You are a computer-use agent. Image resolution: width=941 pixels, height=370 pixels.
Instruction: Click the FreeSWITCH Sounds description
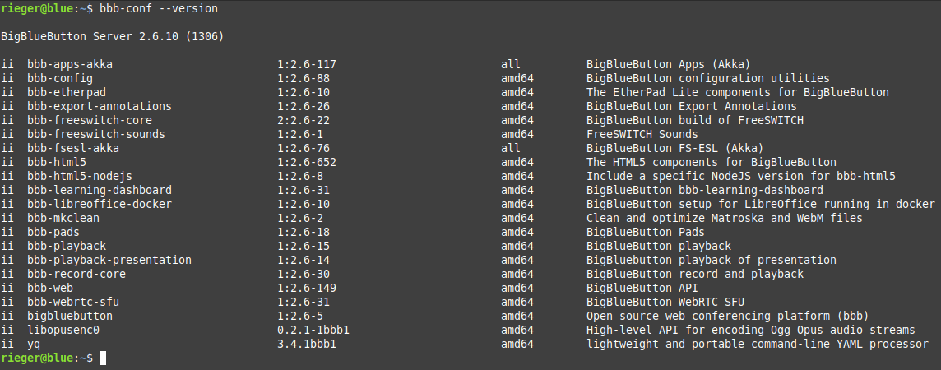click(x=642, y=134)
